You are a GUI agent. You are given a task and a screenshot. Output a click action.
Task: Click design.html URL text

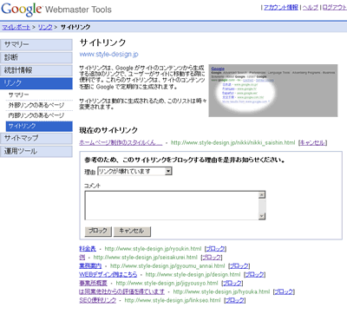193,274
